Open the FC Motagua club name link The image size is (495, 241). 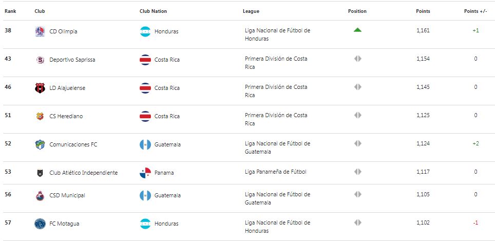pos(64,224)
